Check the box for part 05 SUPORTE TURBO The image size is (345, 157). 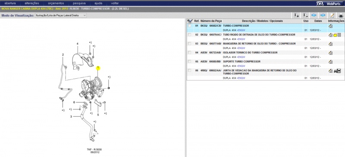(189, 62)
